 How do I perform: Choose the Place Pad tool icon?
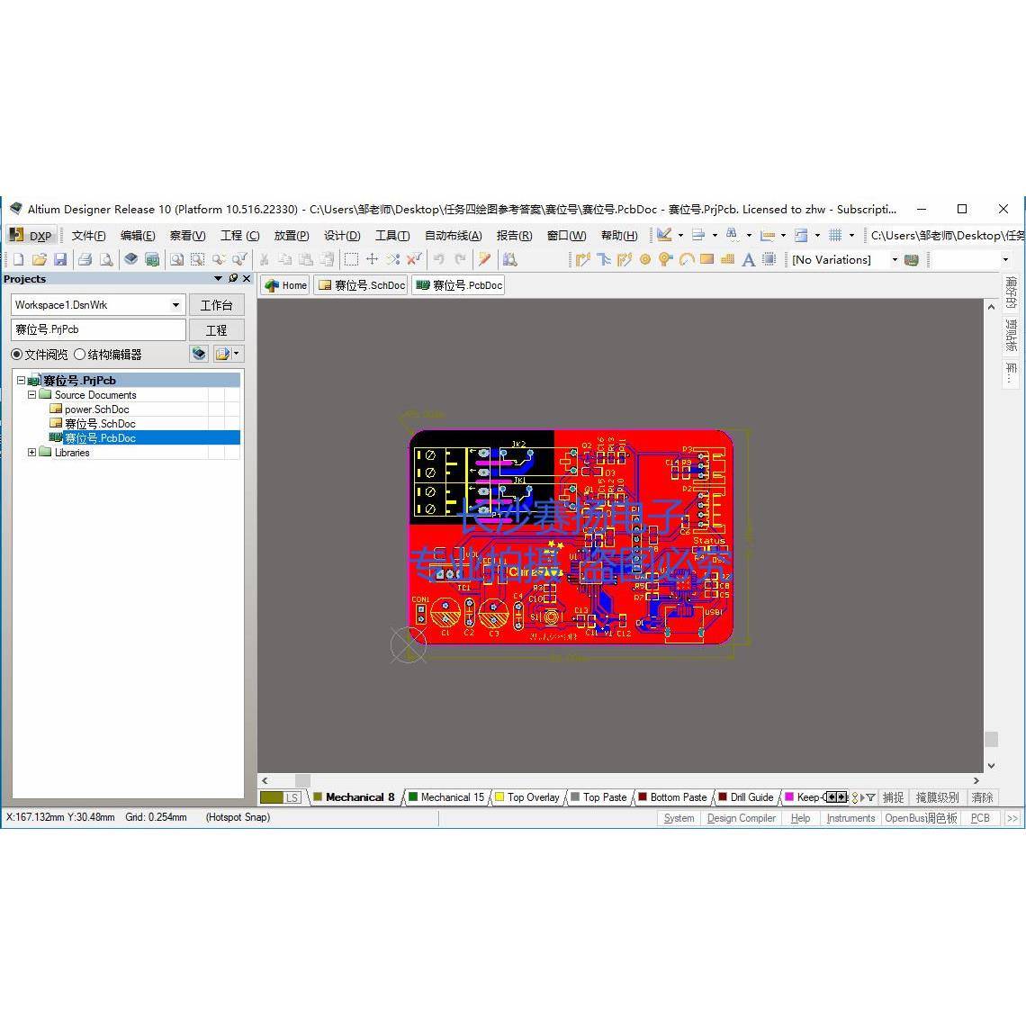[x=645, y=260]
